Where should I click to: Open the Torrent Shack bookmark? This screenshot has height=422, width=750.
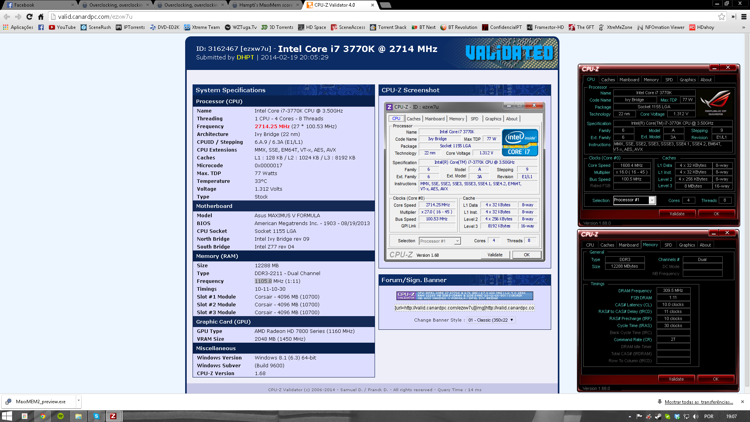pos(388,27)
